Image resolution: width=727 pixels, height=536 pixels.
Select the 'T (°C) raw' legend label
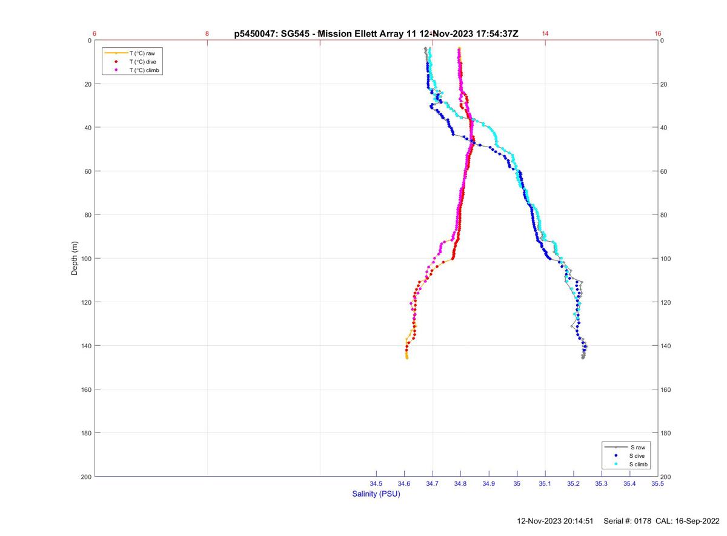pos(142,53)
